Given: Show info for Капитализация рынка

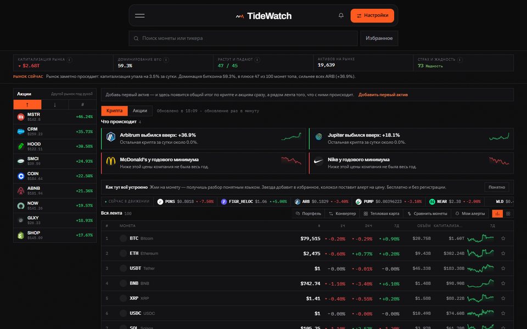Looking at the screenshot, I should (69, 60).
